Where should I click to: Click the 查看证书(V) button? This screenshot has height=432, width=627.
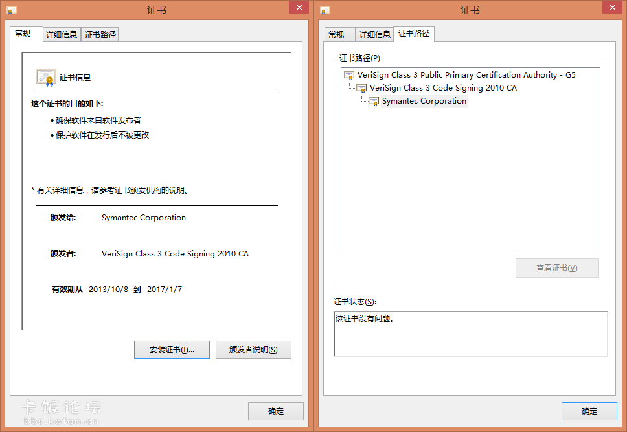pos(557,267)
